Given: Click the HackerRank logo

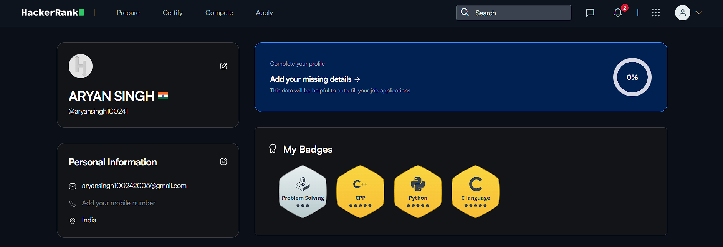Looking at the screenshot, I should [53, 13].
